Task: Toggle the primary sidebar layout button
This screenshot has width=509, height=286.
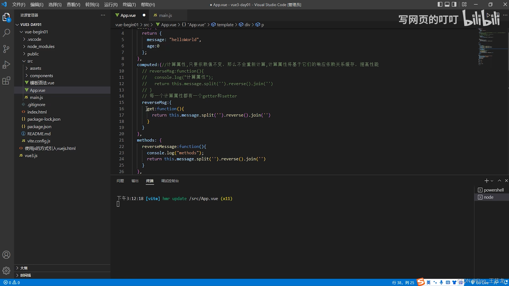Action: pos(440,5)
